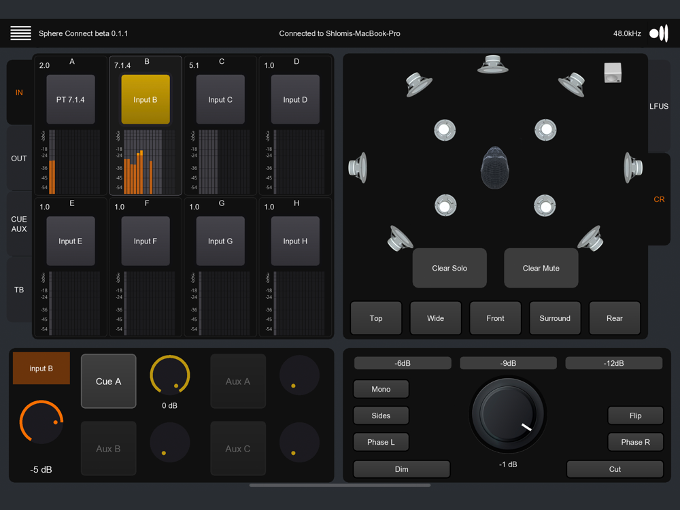
Task: Click the Sphere logo icon at top right
Action: [659, 33]
